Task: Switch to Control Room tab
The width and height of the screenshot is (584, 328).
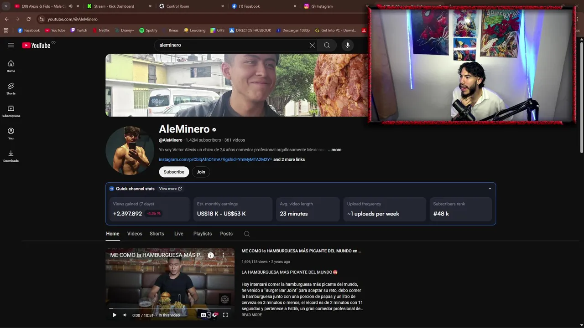Action: click(192, 6)
